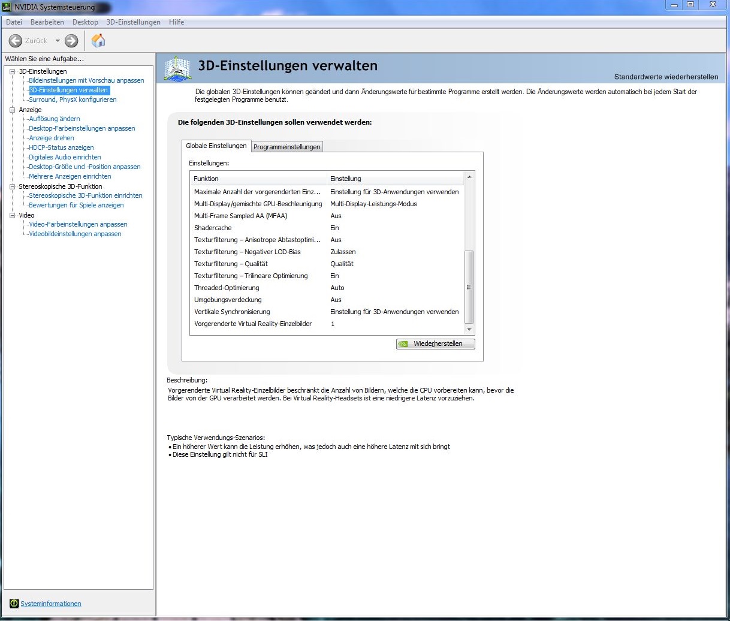Select 3D-Einstellungen verwalten in tree
Image resolution: width=730 pixels, height=621 pixels.
click(69, 90)
